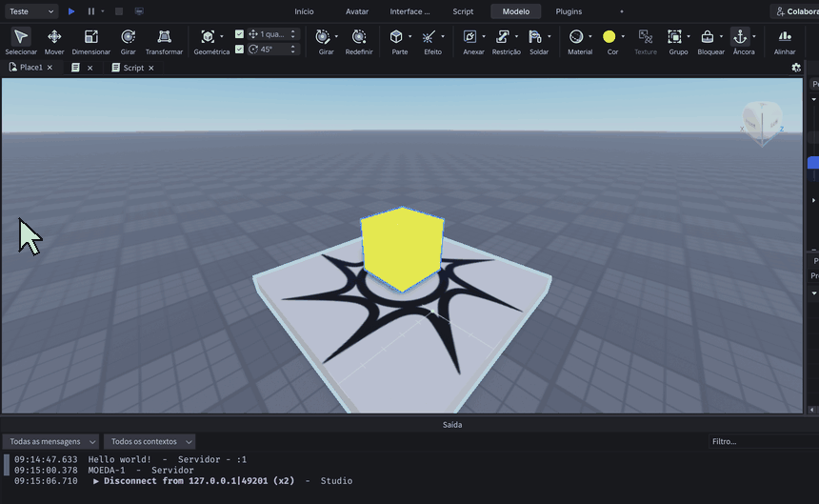819x504 pixels.
Task: Insert a new Parte block
Action: [x=396, y=36]
